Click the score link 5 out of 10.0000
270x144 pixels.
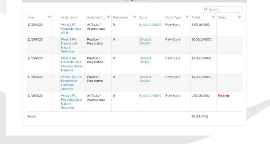[150, 25]
